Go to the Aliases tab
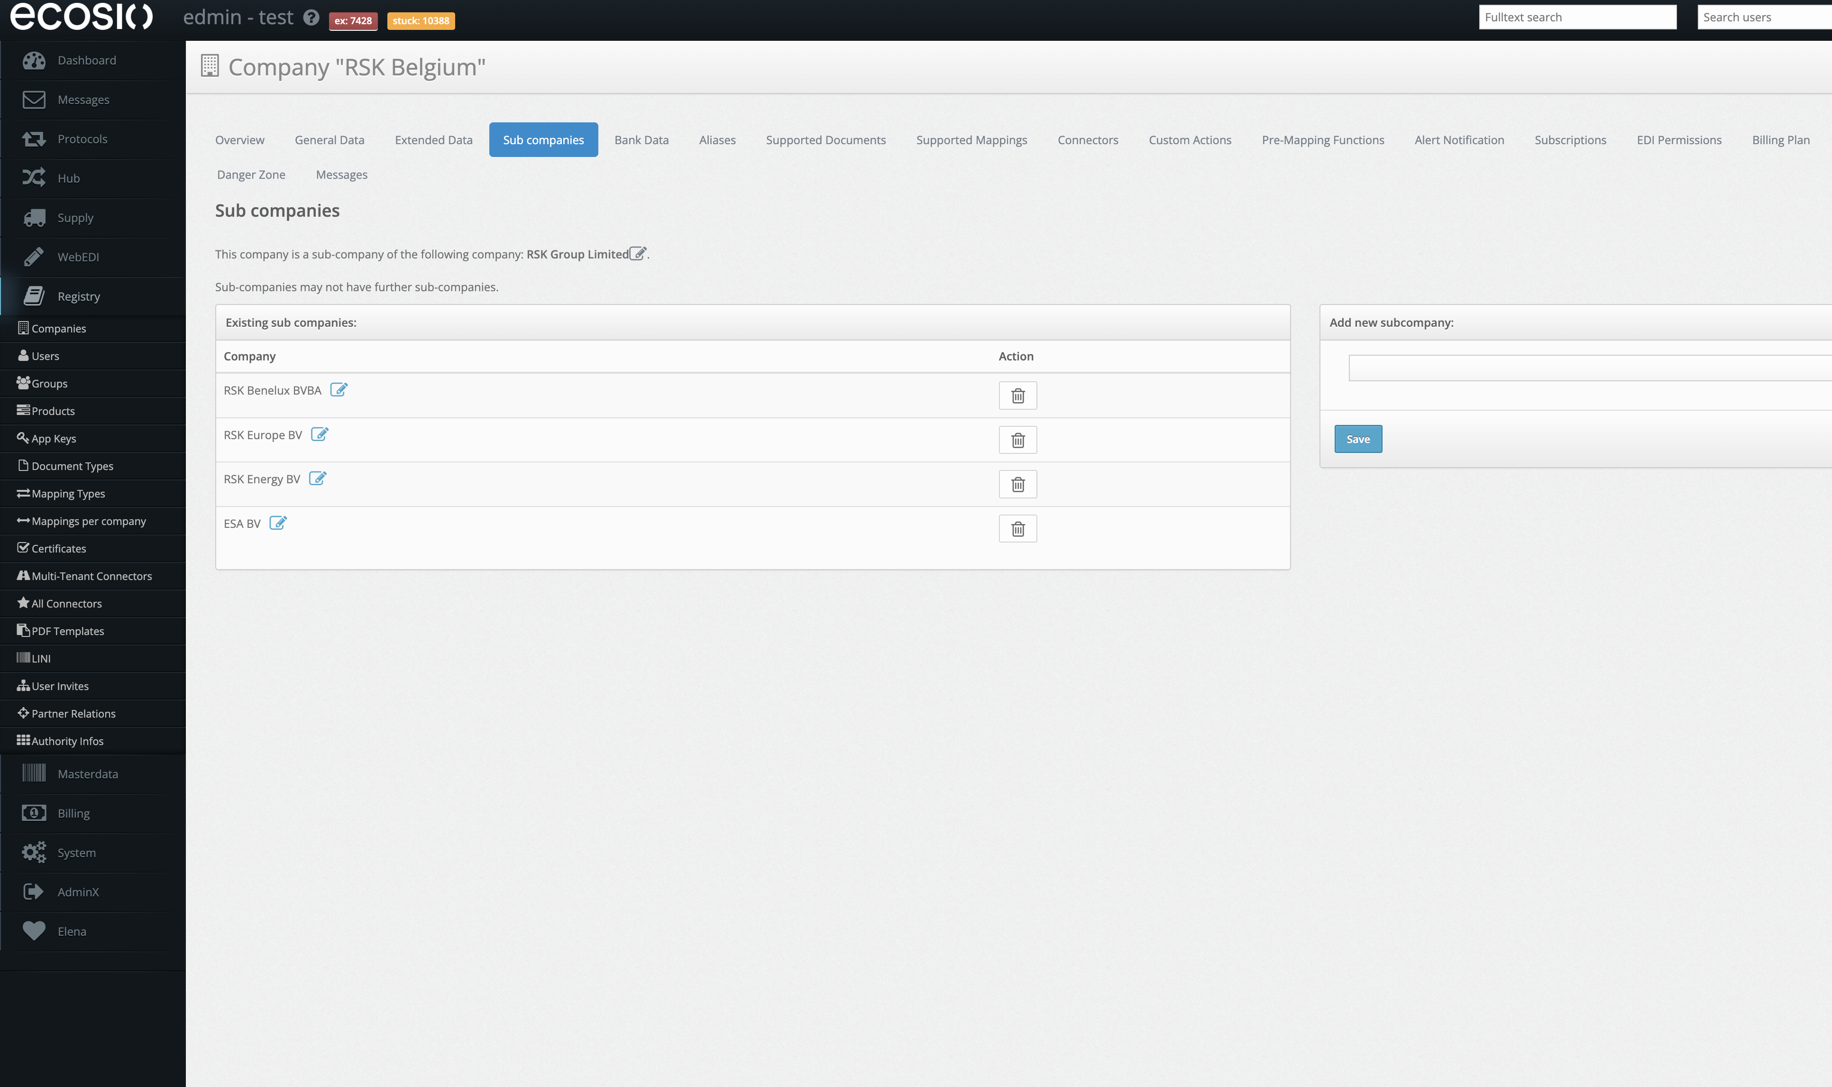 pos(717,140)
